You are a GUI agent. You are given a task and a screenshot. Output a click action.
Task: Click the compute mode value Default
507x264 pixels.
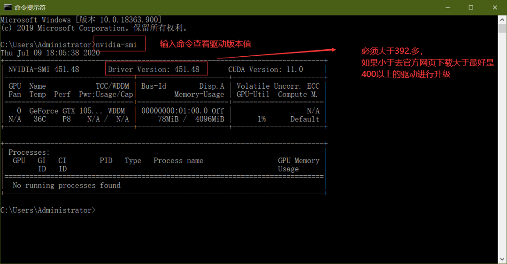click(x=305, y=119)
